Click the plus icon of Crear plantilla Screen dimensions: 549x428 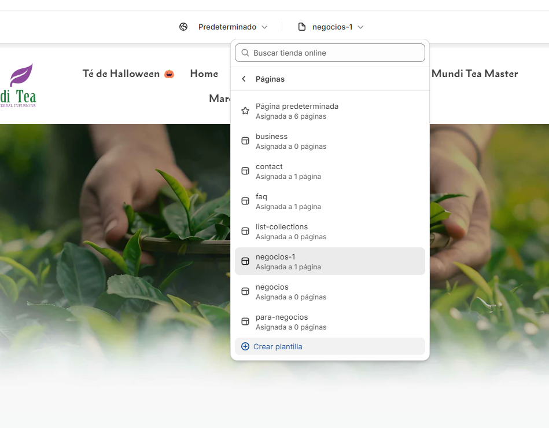coord(245,347)
